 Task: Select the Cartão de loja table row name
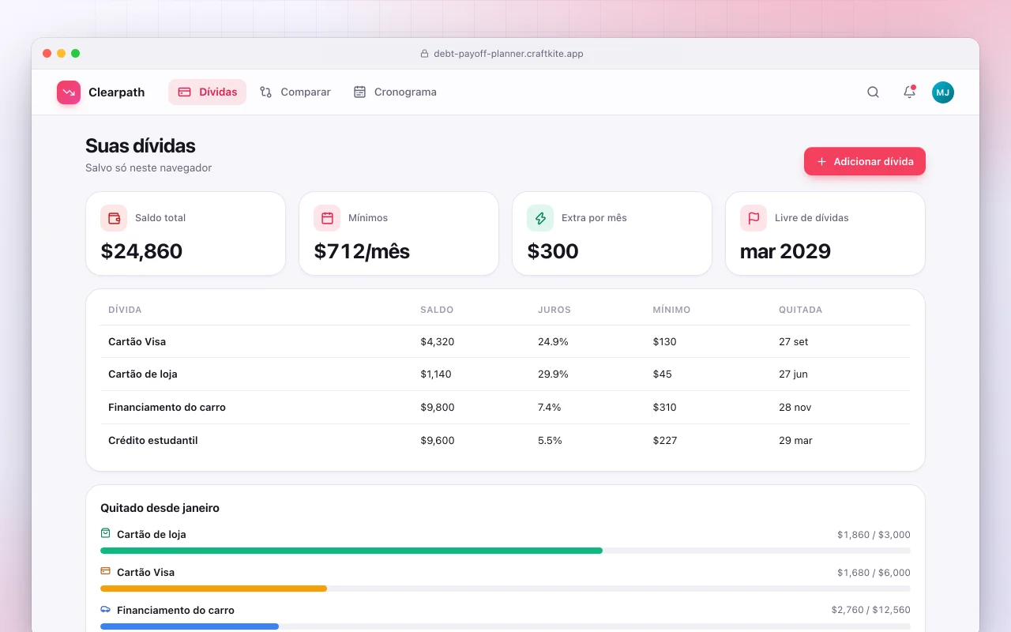point(143,374)
